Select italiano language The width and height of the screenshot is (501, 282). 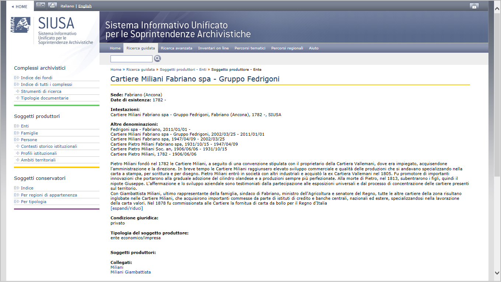[67, 6]
